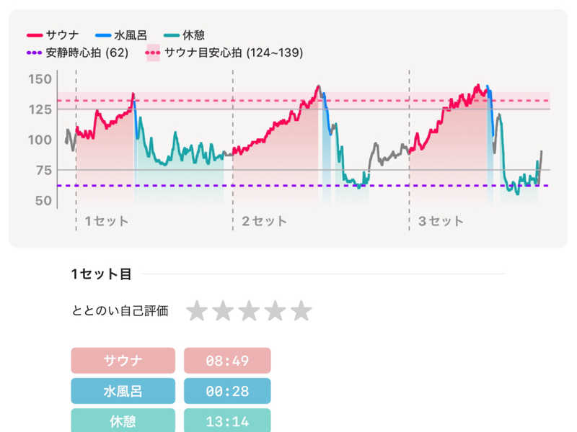The width and height of the screenshot is (577, 432).
Task: Edit the 休憩 duration 13:14
Action: [227, 420]
